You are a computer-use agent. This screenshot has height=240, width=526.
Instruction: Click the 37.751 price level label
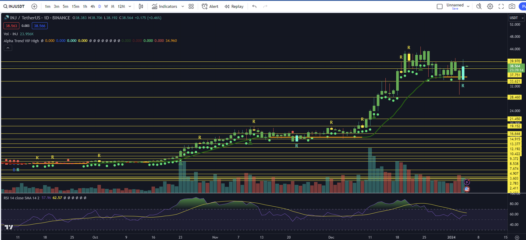click(515, 75)
